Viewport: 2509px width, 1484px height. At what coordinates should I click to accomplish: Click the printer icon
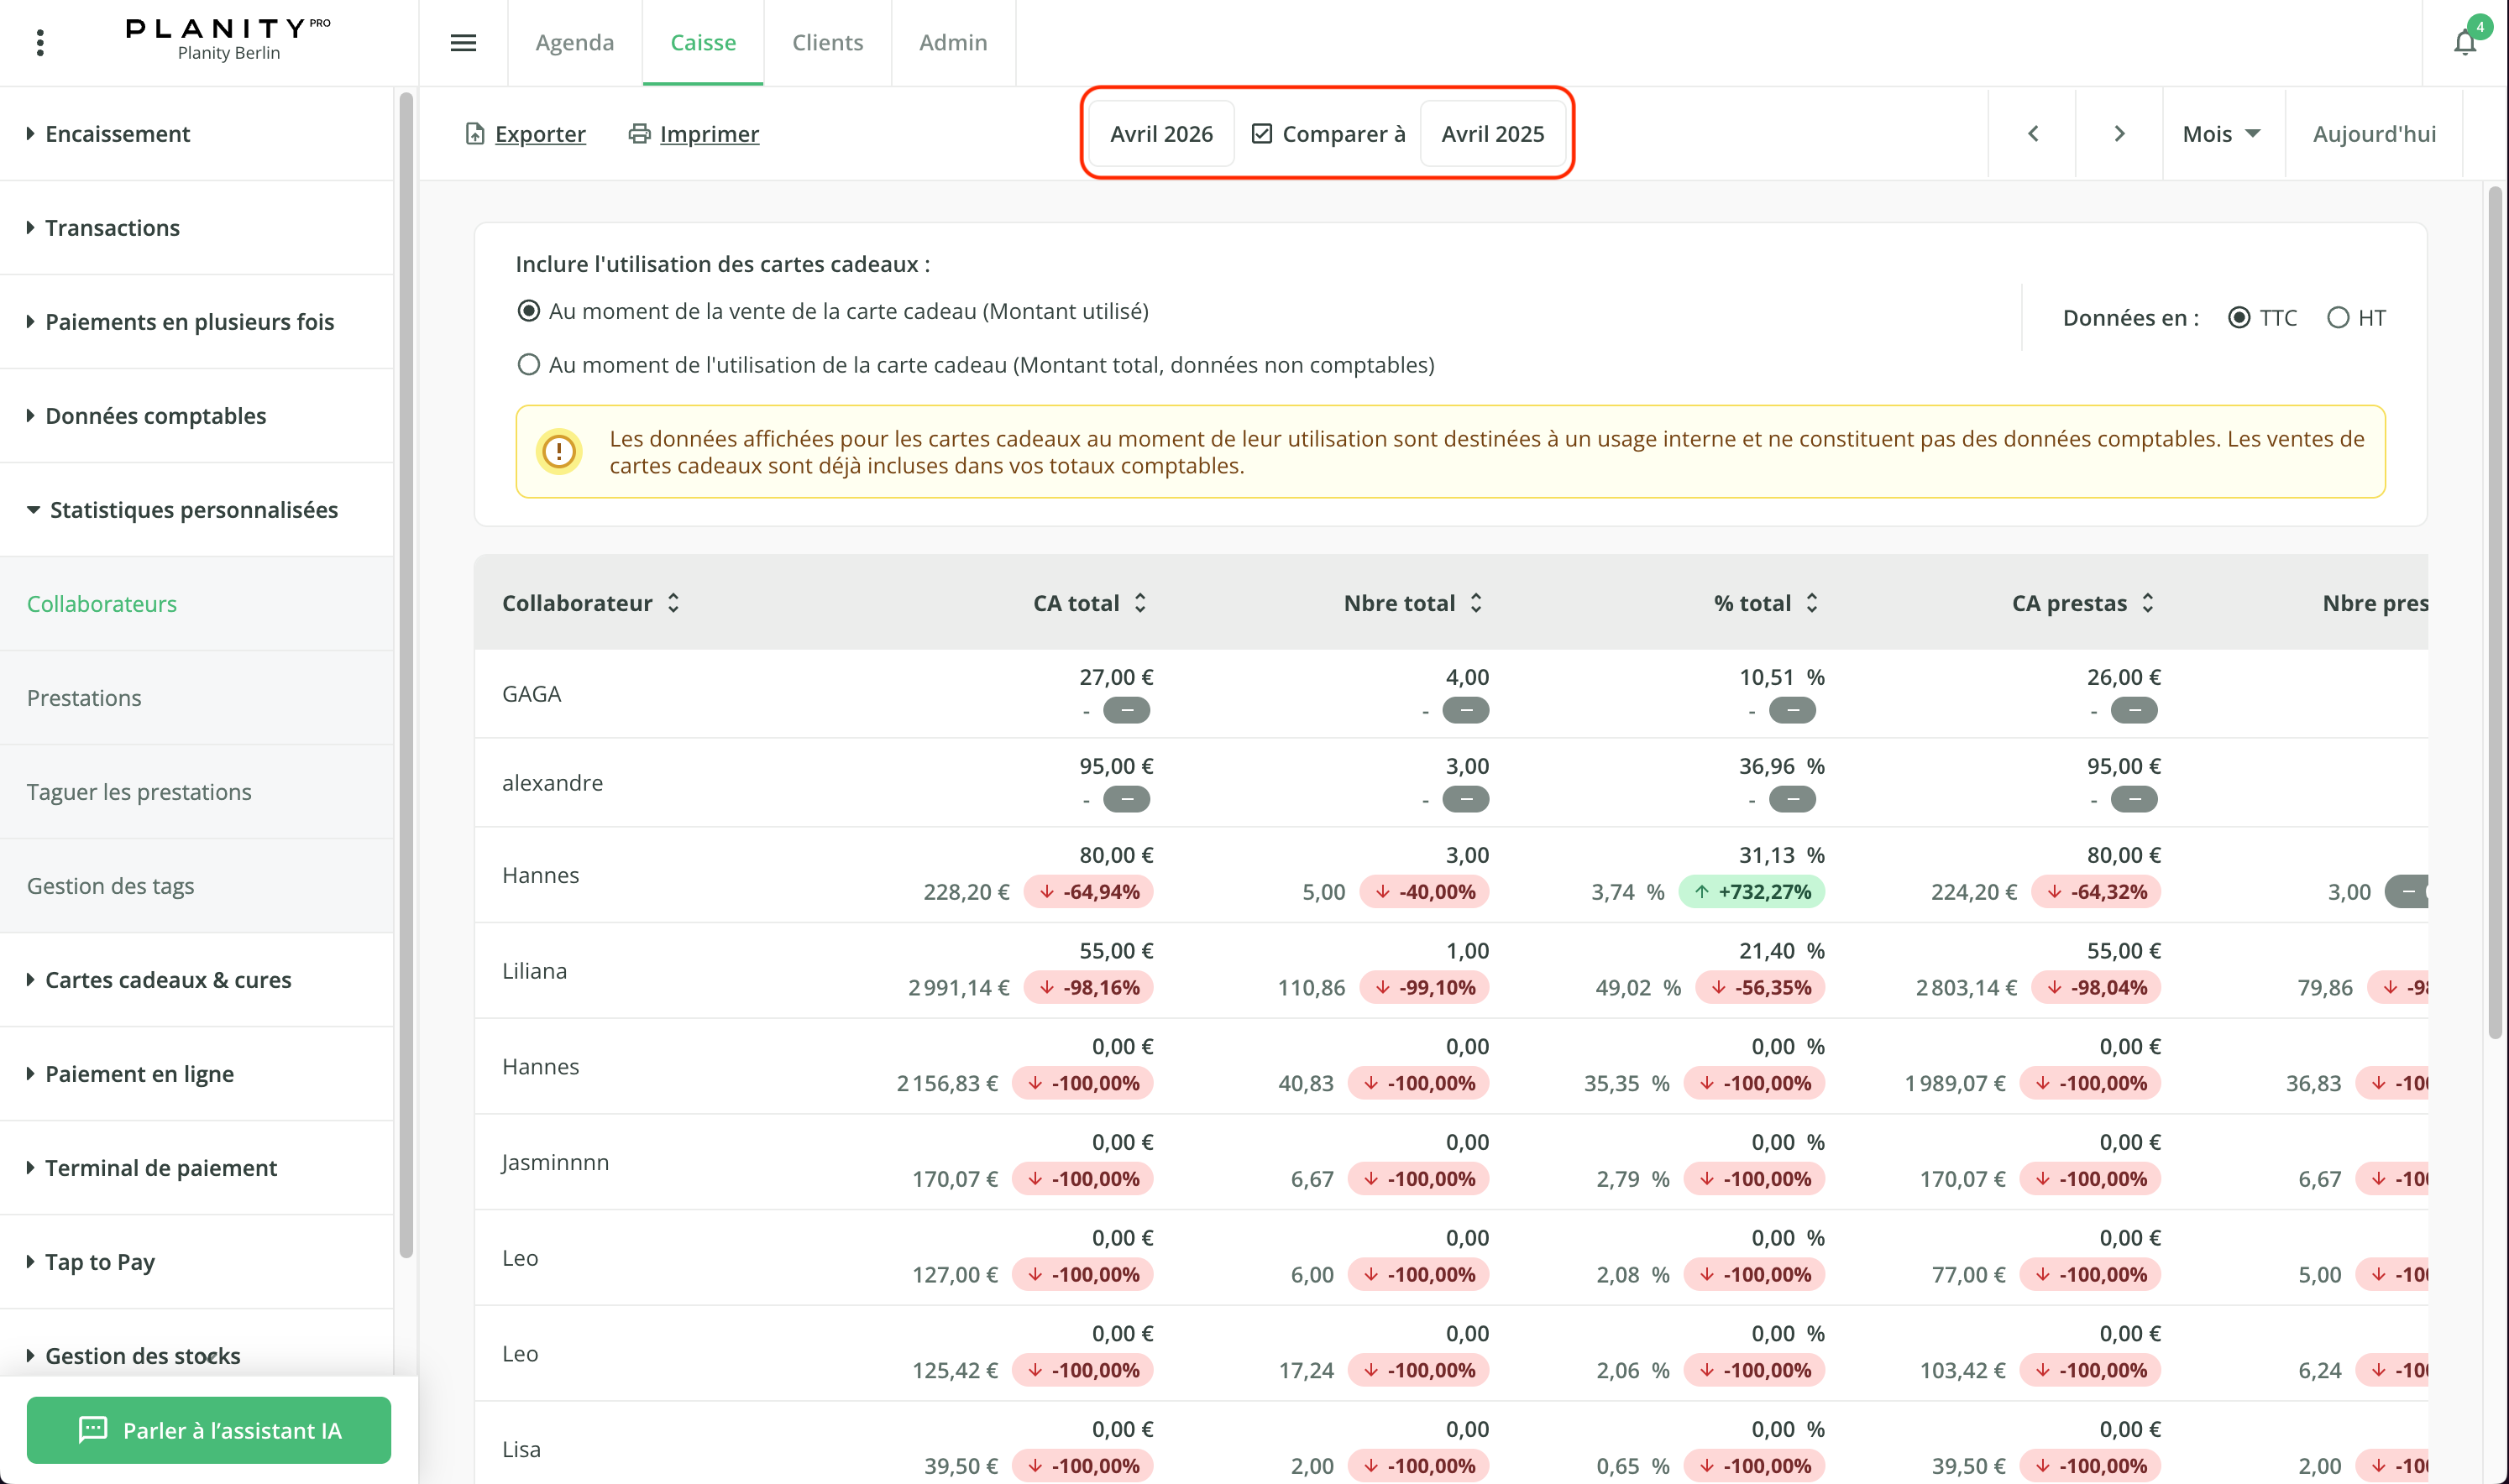(639, 134)
